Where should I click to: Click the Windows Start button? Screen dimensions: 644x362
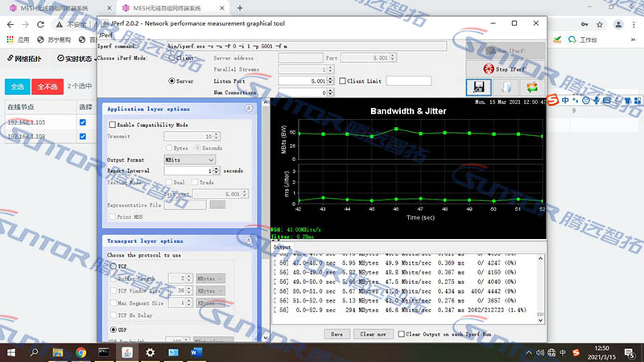10,352
